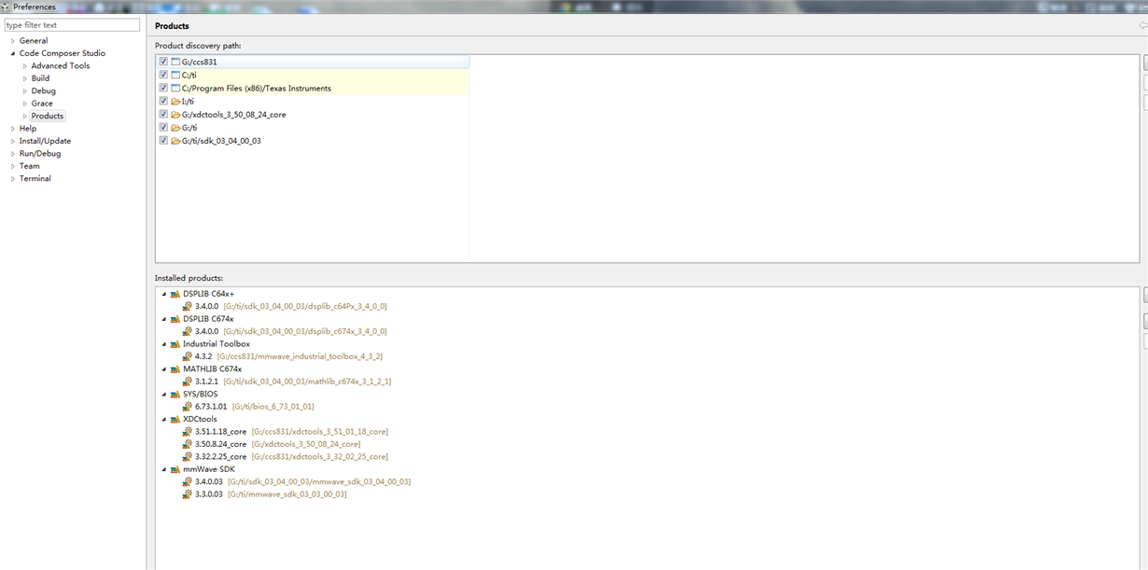Image resolution: width=1148 pixels, height=570 pixels.
Task: Select the G:/ccs831 path row text
Action: 200,63
